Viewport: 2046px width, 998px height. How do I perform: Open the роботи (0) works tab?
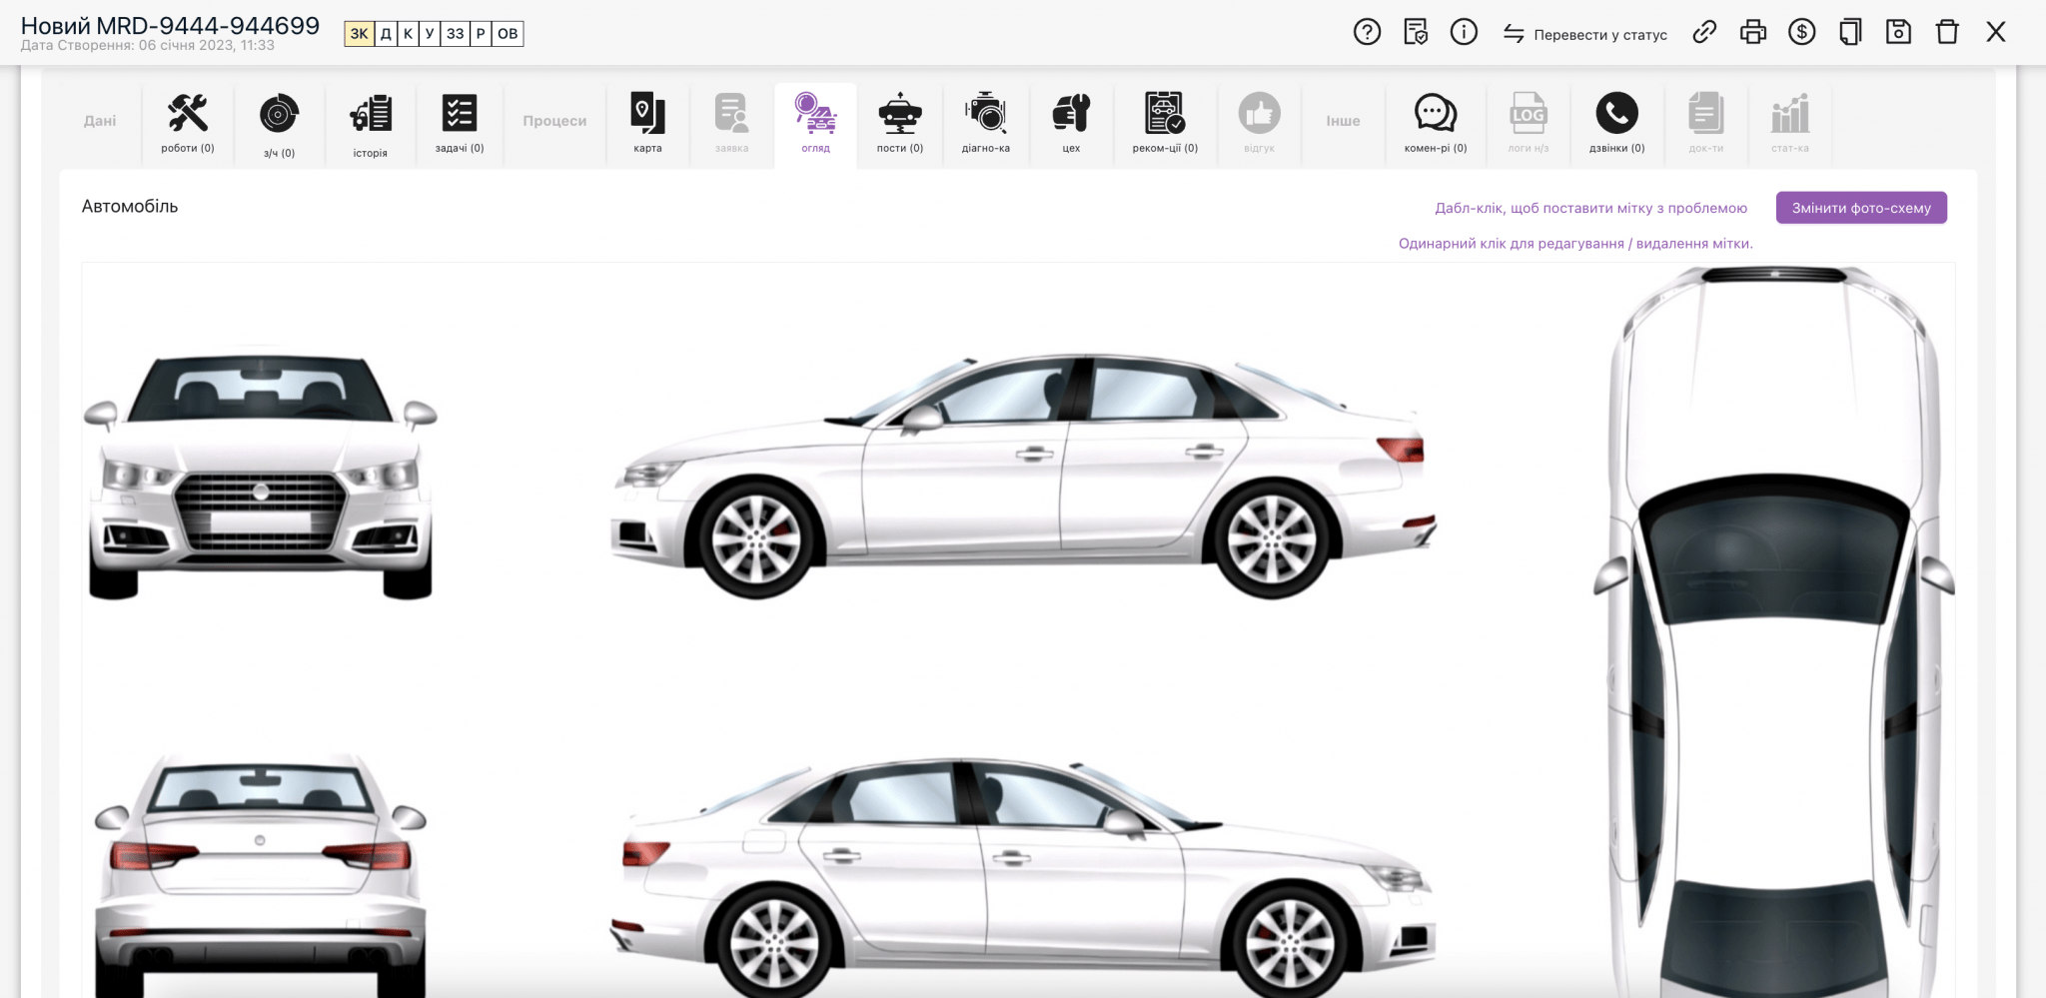click(188, 123)
